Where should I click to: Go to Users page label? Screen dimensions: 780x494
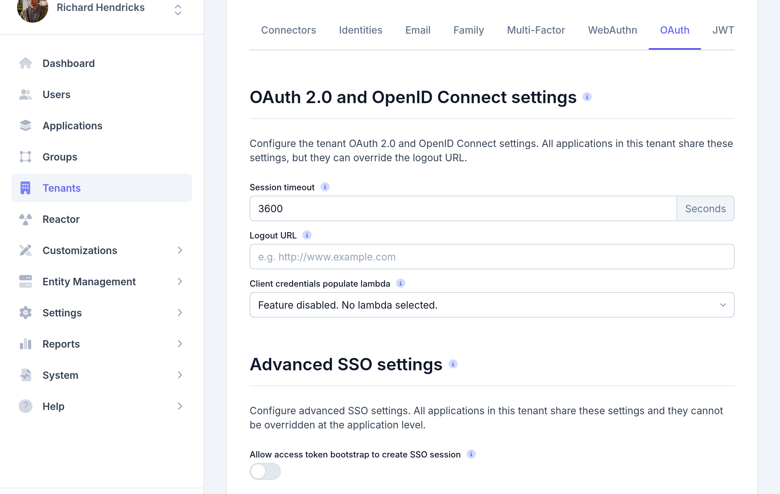point(56,94)
